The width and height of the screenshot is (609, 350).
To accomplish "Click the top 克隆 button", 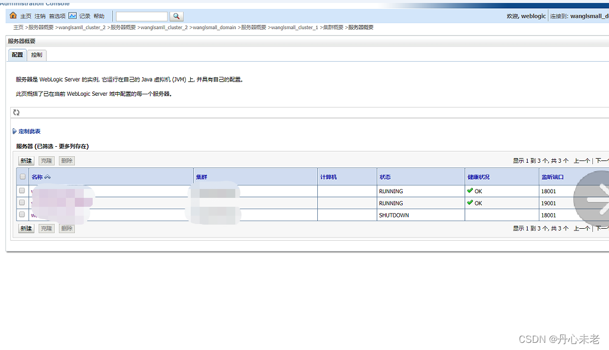I will coord(46,161).
